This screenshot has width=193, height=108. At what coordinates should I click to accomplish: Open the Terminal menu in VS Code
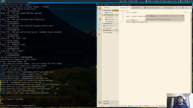(124, 5)
